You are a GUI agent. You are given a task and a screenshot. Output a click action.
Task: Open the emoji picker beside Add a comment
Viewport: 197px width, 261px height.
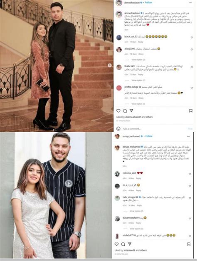click(118, 129)
